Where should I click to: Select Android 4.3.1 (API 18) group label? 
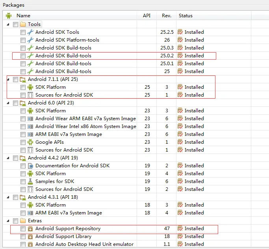[53, 197]
